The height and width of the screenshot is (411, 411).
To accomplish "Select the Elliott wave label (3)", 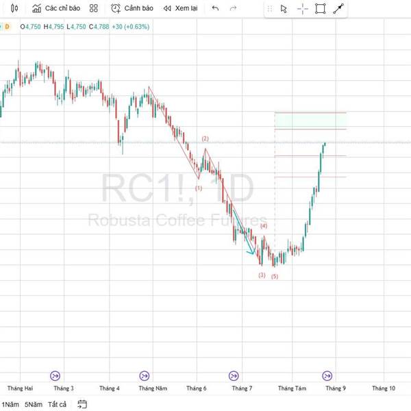I will 262,275.
